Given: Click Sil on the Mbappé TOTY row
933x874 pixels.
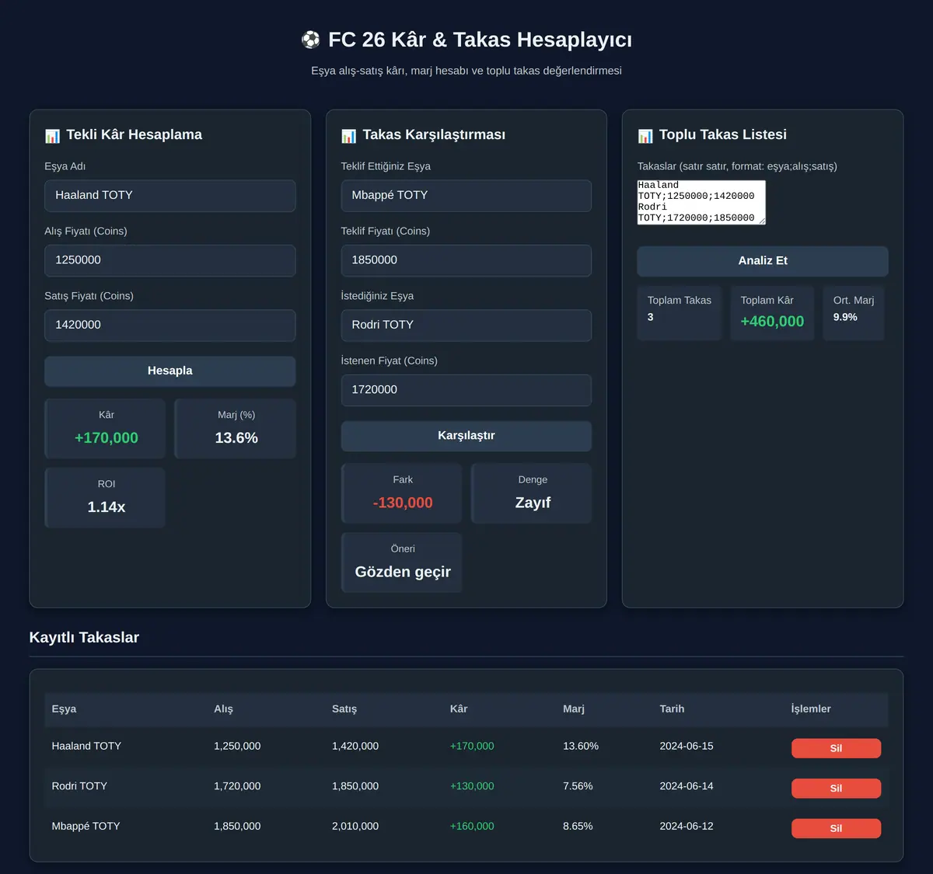Looking at the screenshot, I should 836,828.
